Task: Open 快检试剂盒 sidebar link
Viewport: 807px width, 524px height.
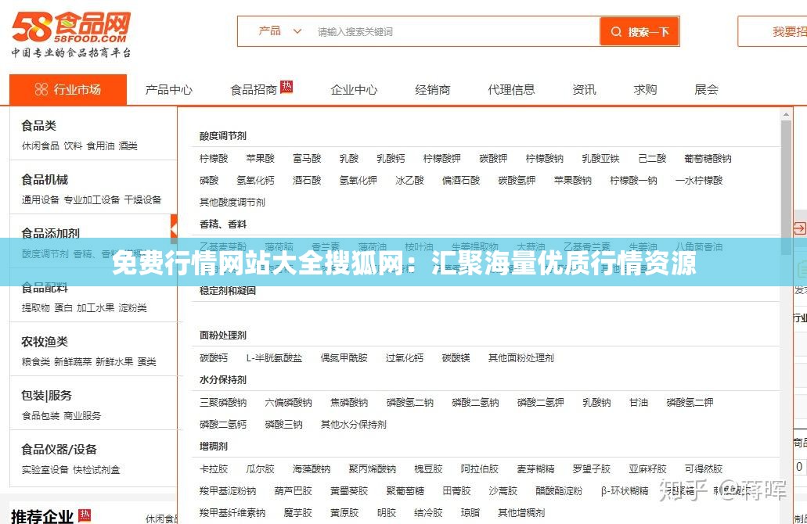Action: tap(96, 469)
